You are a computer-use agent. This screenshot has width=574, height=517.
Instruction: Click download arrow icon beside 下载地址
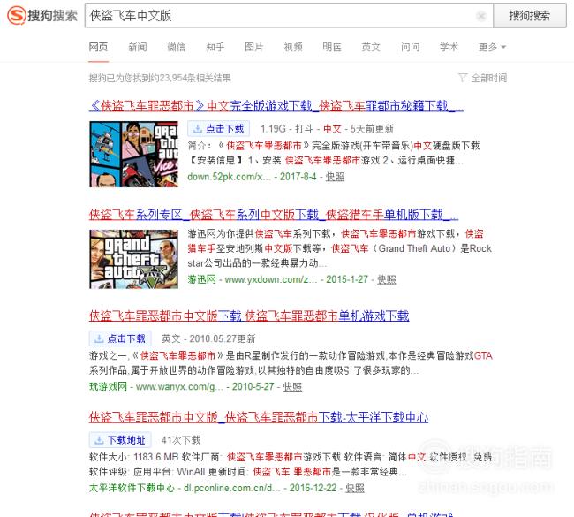tap(99, 440)
